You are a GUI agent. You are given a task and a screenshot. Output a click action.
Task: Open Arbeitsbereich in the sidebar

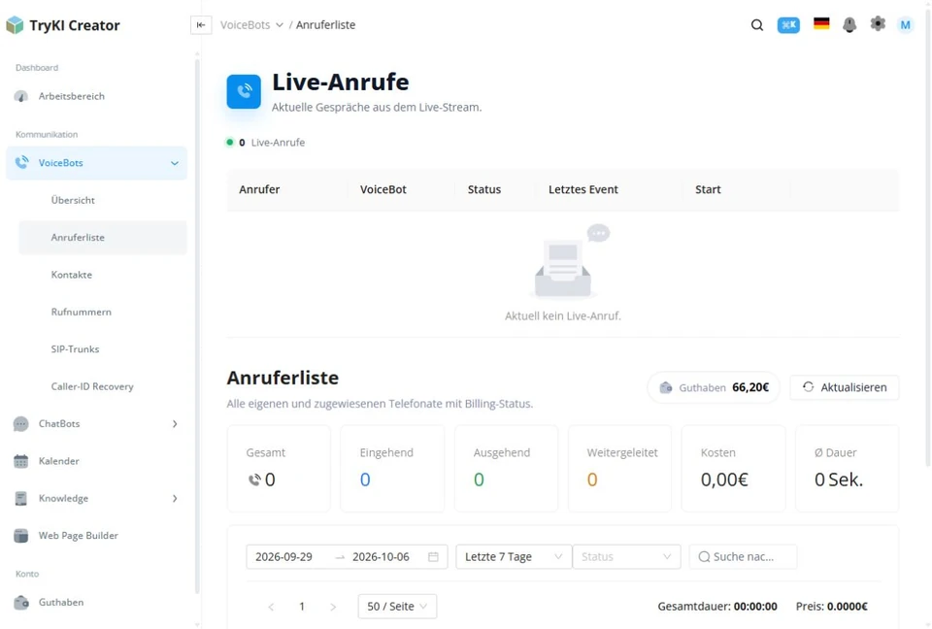[96, 96]
